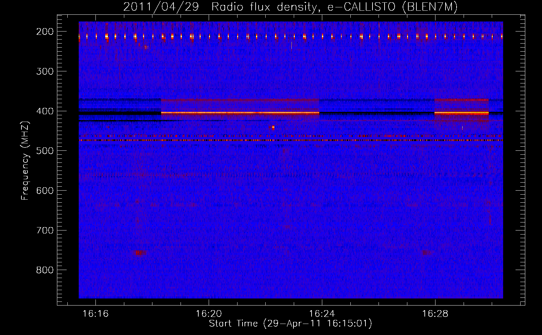Click the 200 frequency tick label
542x335 pixels.
tap(45, 31)
